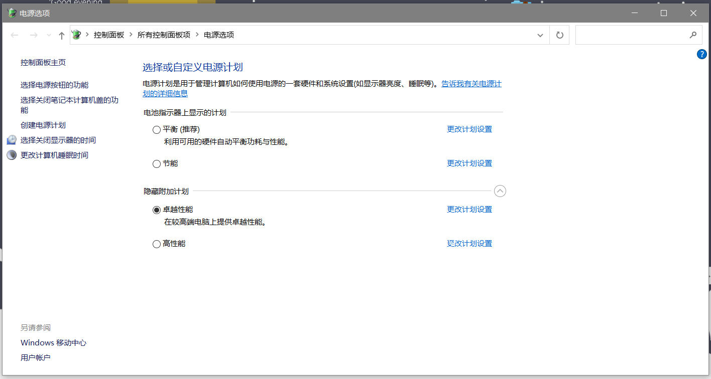The image size is (711, 379).
Task: Open 更改计划设置 for 卓越性能 plan
Action: click(469, 210)
